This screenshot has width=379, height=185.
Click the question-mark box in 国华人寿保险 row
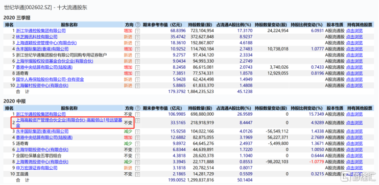pyautogui.click(x=137, y=80)
